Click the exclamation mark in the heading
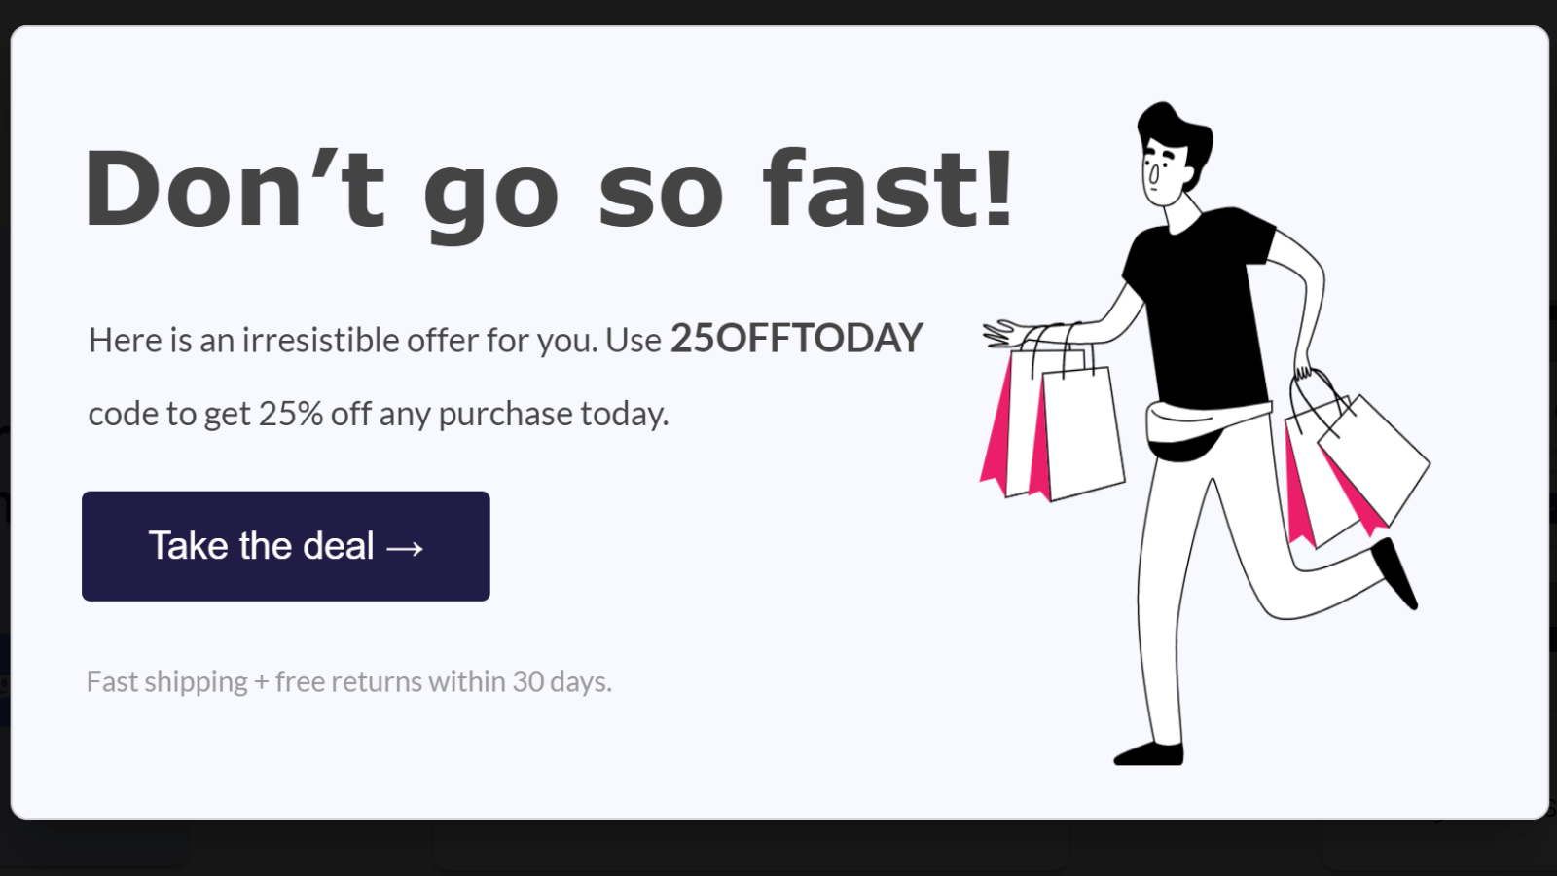The image size is (1557, 876). tap(998, 190)
